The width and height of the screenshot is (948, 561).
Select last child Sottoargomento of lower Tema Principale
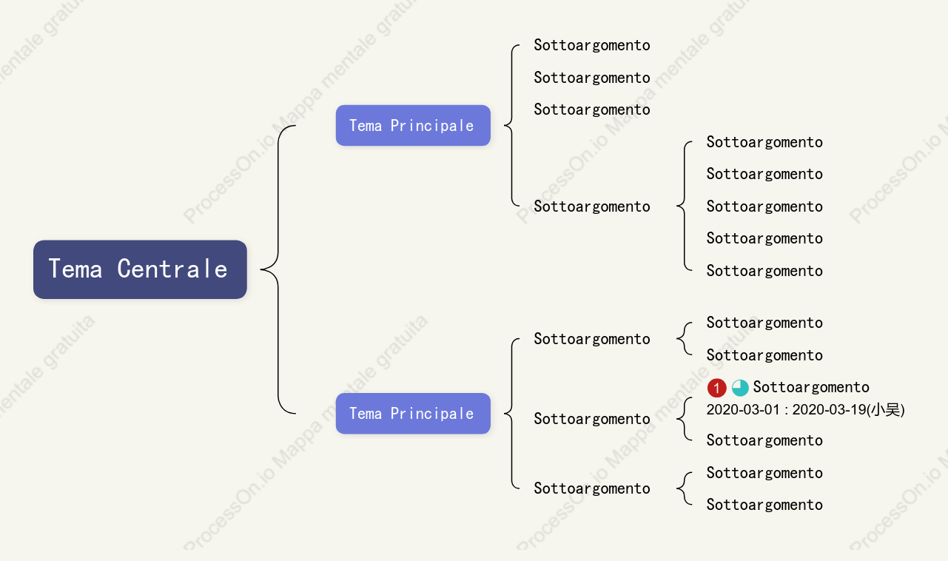[592, 488]
